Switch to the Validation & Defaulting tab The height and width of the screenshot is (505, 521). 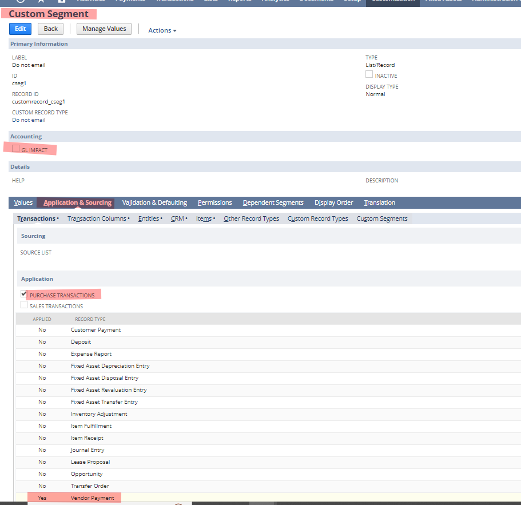tap(154, 202)
